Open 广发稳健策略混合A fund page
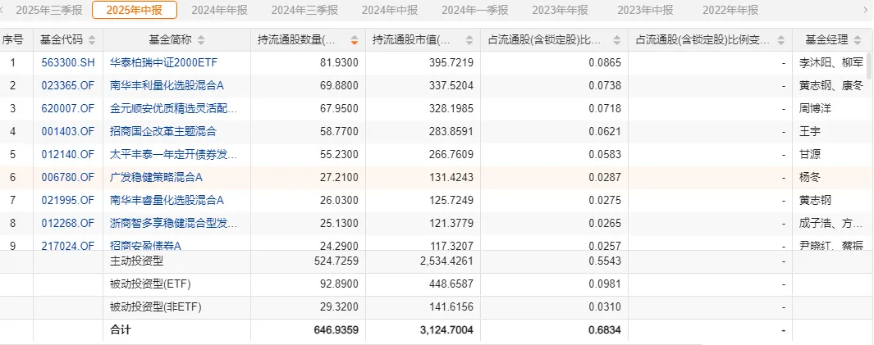 155,177
